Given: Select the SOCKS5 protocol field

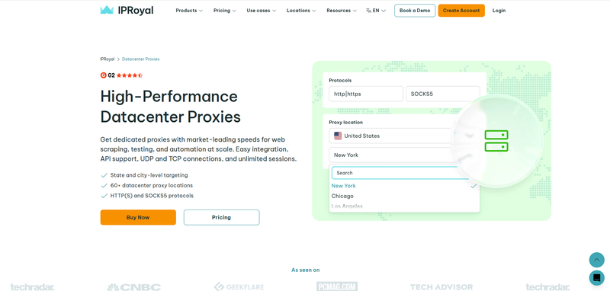Looking at the screenshot, I should [443, 94].
